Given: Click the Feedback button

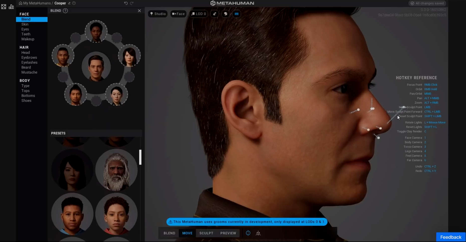Looking at the screenshot, I should click(x=451, y=237).
